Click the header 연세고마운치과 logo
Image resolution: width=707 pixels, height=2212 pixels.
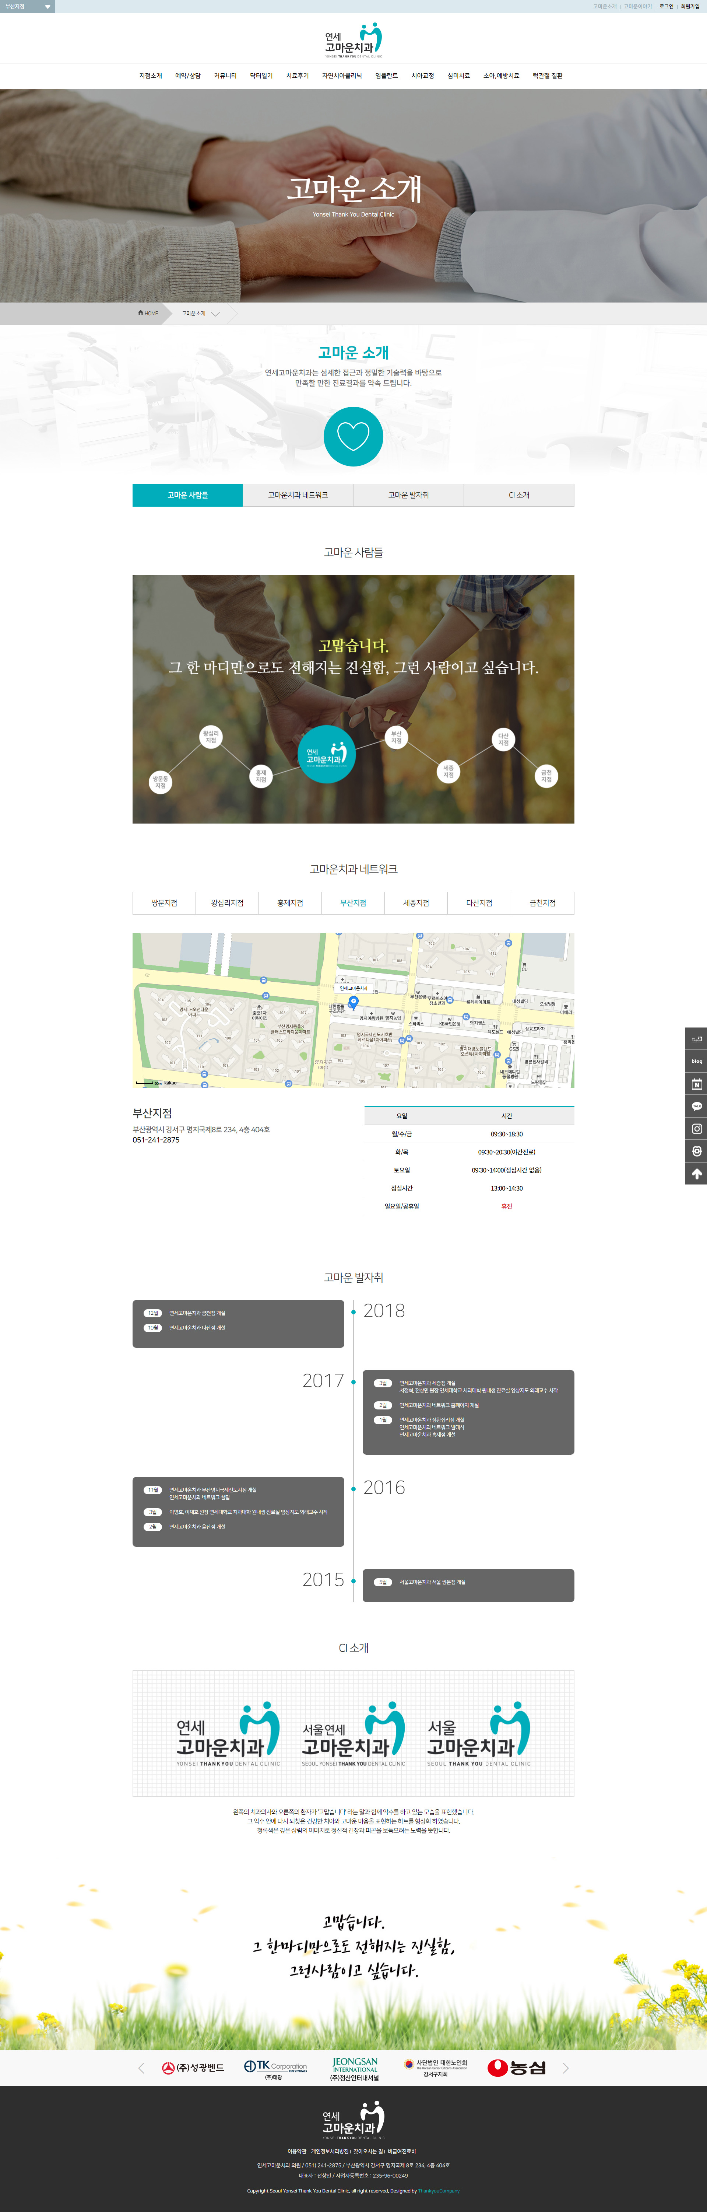pos(353,41)
